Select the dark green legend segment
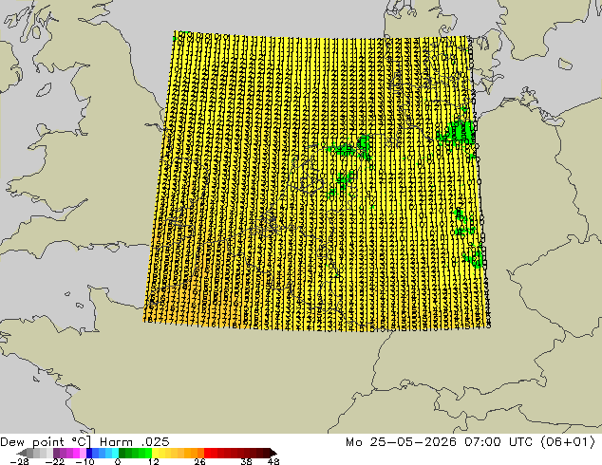 pos(122,453)
